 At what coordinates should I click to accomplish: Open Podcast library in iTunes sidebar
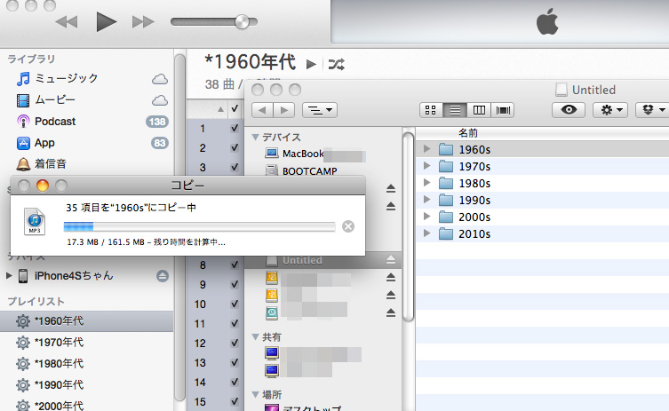[55, 122]
